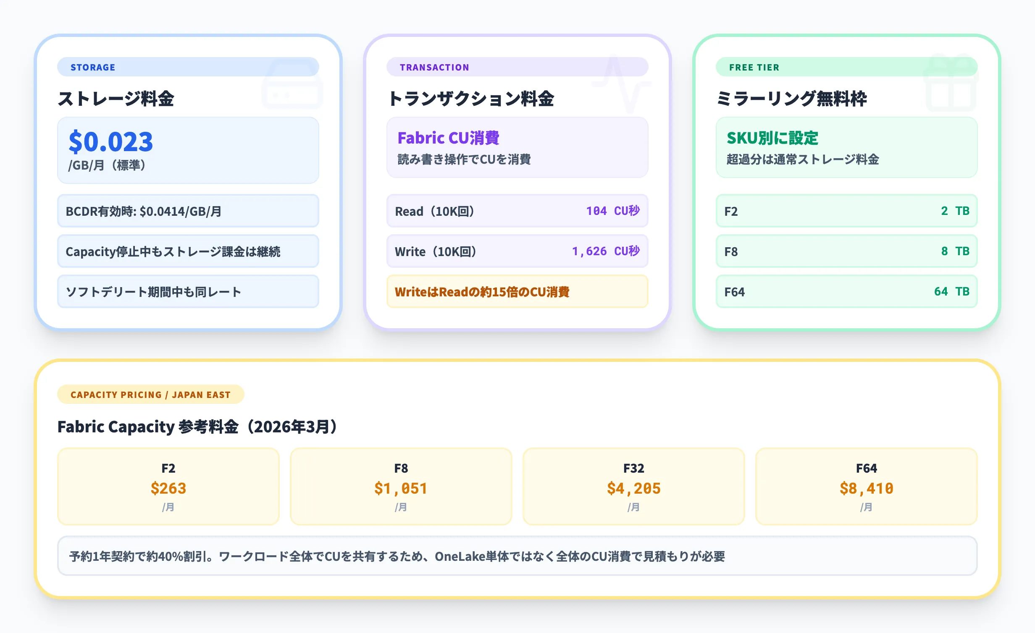Click the F2 $263 monthly pricing card
Viewport: 1035px width, 633px height.
[168, 486]
